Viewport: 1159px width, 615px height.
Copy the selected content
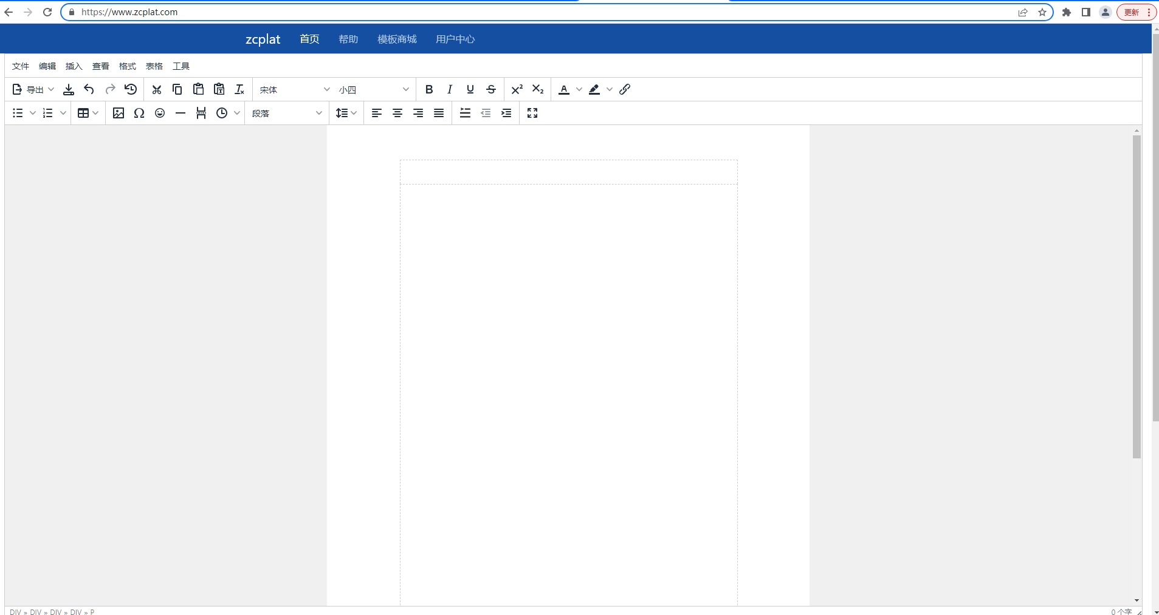pos(177,89)
